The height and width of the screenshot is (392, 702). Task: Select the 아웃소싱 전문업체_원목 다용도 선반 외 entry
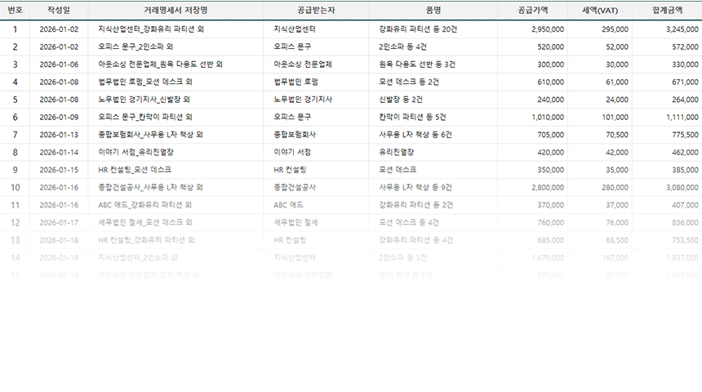coord(160,64)
